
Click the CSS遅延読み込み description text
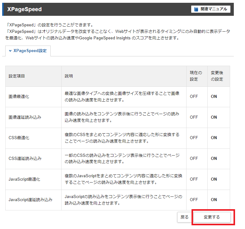(x=122, y=158)
